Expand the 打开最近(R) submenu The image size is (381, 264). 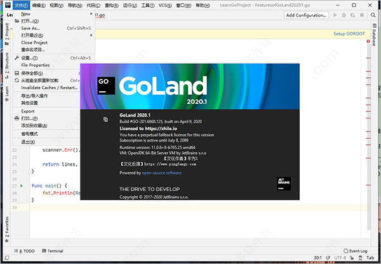click(x=91, y=35)
